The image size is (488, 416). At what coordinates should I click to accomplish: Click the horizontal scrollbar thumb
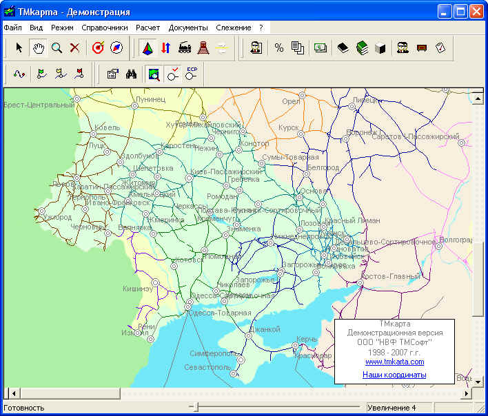(70, 393)
